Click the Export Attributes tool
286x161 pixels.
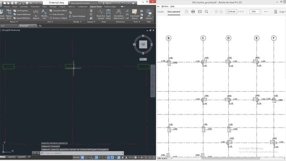pyautogui.click(x=22, y=18)
